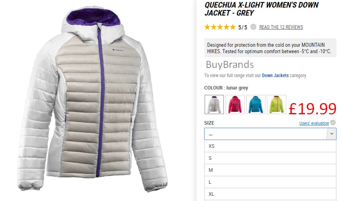Pick size XL from the size options
This screenshot has width=342, height=201.
pyautogui.click(x=270, y=194)
